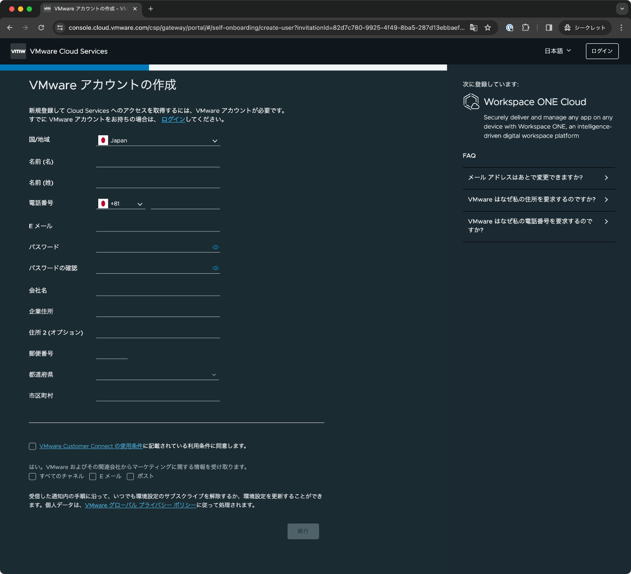Focus the 郵便番号 input field
Screen dimensions: 631x574
(112, 354)
